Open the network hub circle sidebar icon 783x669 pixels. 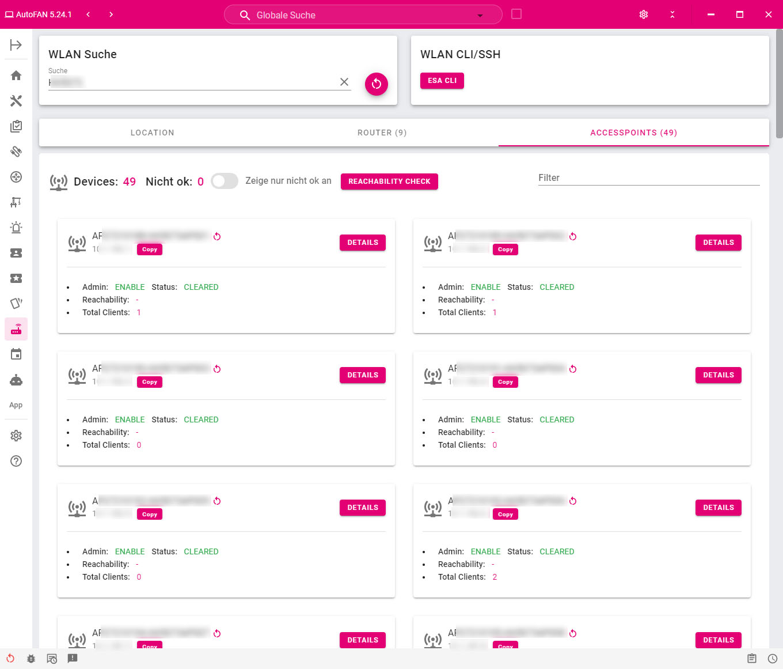click(16, 177)
